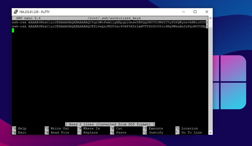
Task: Click the scrollbar up arrow in the terminal
Action: click(210, 18)
